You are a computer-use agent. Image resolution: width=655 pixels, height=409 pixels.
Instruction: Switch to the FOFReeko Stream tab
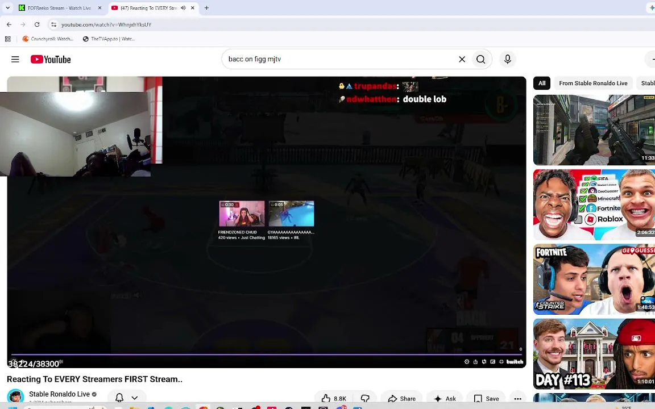click(60, 8)
